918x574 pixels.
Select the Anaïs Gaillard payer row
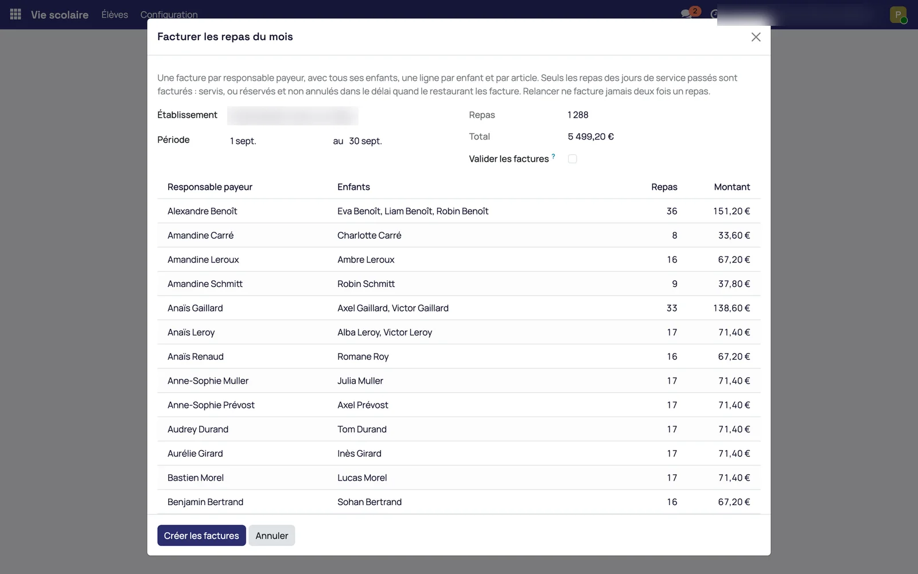tap(458, 308)
